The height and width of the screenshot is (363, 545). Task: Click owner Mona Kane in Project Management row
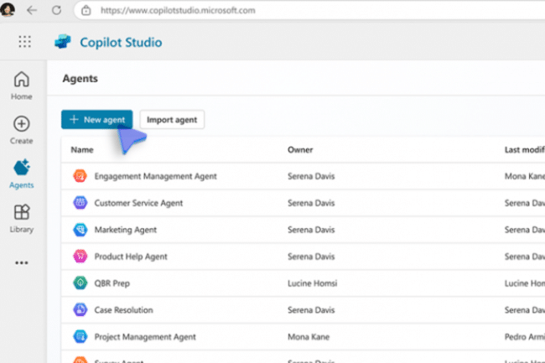[309, 337]
